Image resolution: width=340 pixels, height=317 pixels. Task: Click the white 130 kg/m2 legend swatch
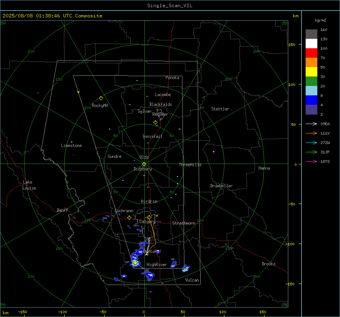(311, 43)
